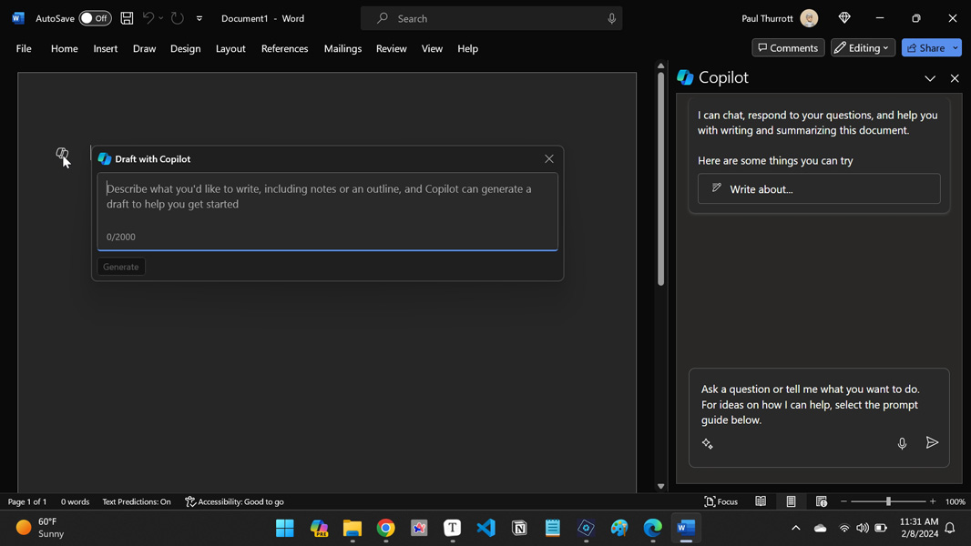Screen dimensions: 971x546
Task: Open Visual Studio Code from taskbar
Action: [x=486, y=528]
